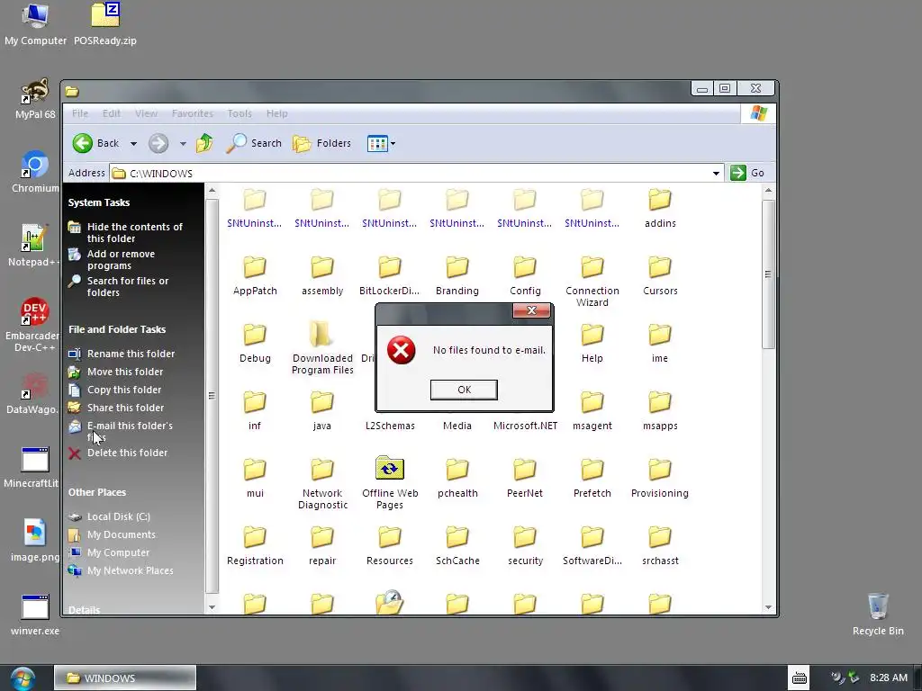
Task: Select the Cursors folder
Action: (660, 275)
